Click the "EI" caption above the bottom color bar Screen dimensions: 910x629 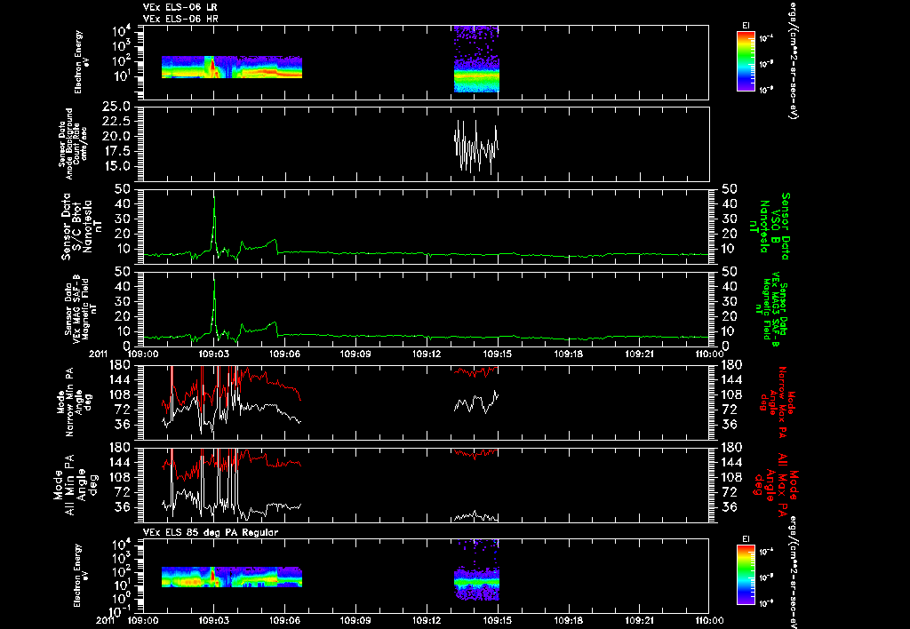tap(746, 539)
